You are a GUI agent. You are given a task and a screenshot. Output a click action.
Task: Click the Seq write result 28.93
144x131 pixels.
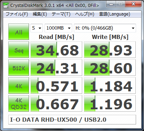110,50
